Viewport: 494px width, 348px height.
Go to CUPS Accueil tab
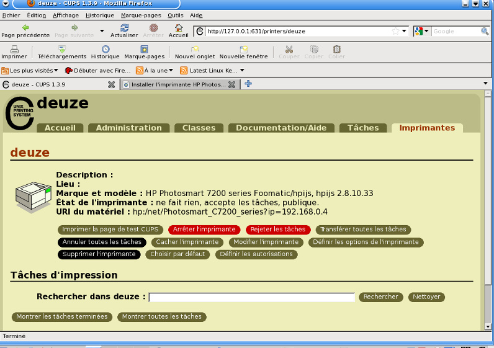point(60,128)
